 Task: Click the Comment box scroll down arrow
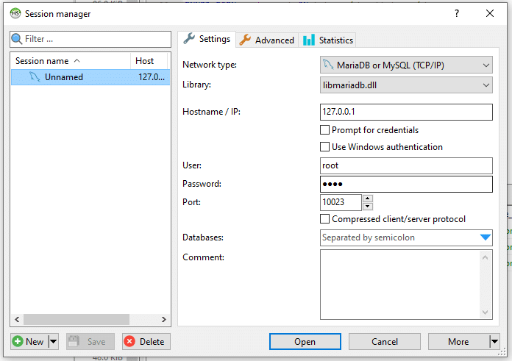tap(486, 312)
